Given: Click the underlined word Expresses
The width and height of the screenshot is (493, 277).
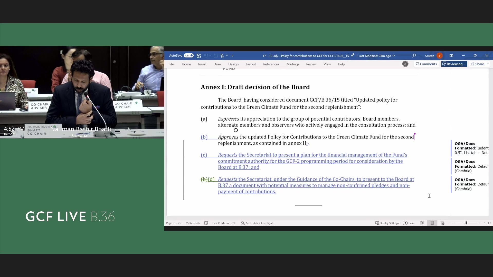Looking at the screenshot, I should (x=228, y=119).
